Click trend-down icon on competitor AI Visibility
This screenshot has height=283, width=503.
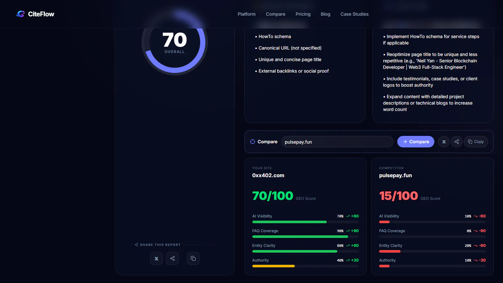click(x=476, y=216)
